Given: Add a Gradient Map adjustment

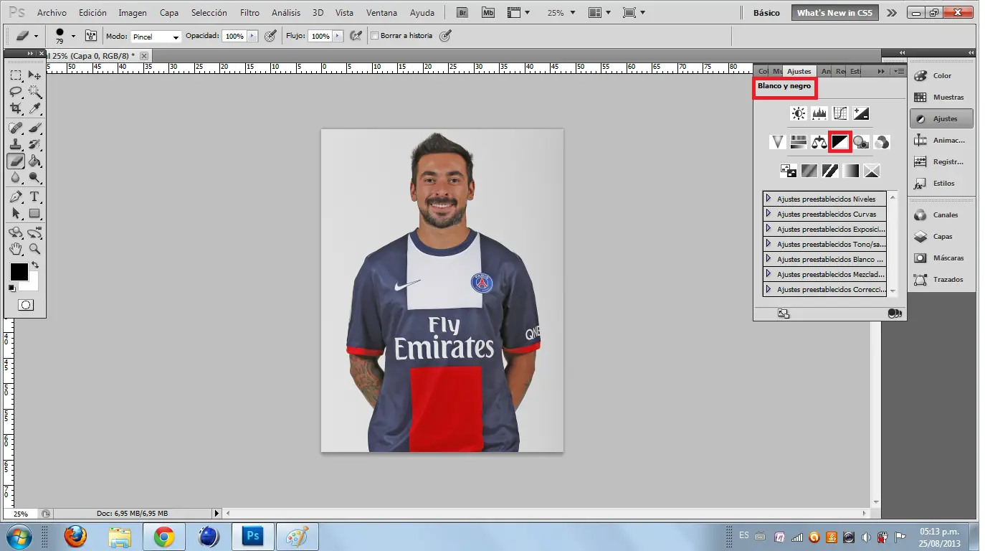Looking at the screenshot, I should (851, 171).
